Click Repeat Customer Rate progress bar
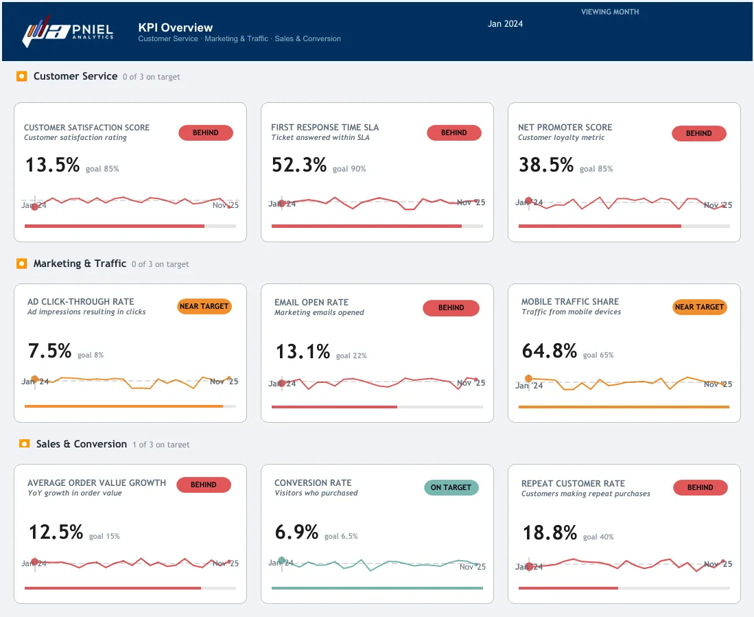754x617 pixels. (x=624, y=587)
